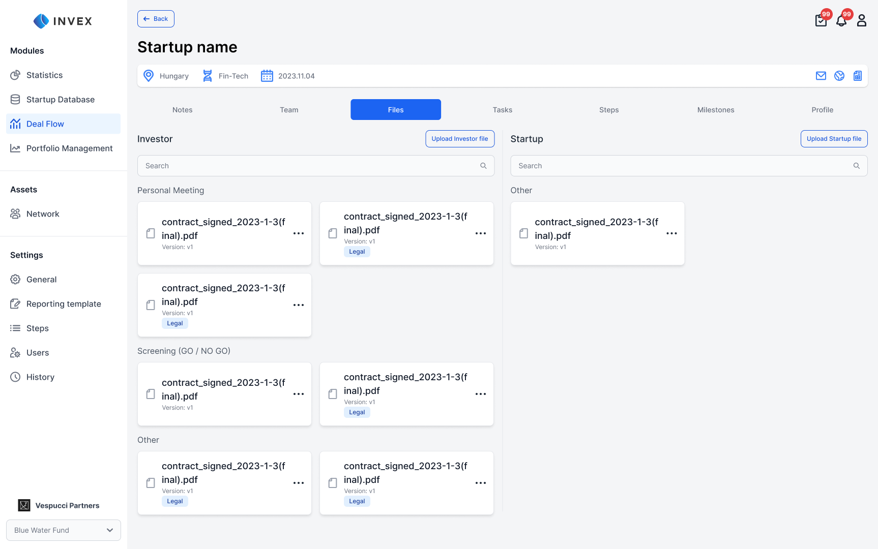Screen dimensions: 878x549
Task: Switch to the Milestones tab
Action: [x=715, y=110]
